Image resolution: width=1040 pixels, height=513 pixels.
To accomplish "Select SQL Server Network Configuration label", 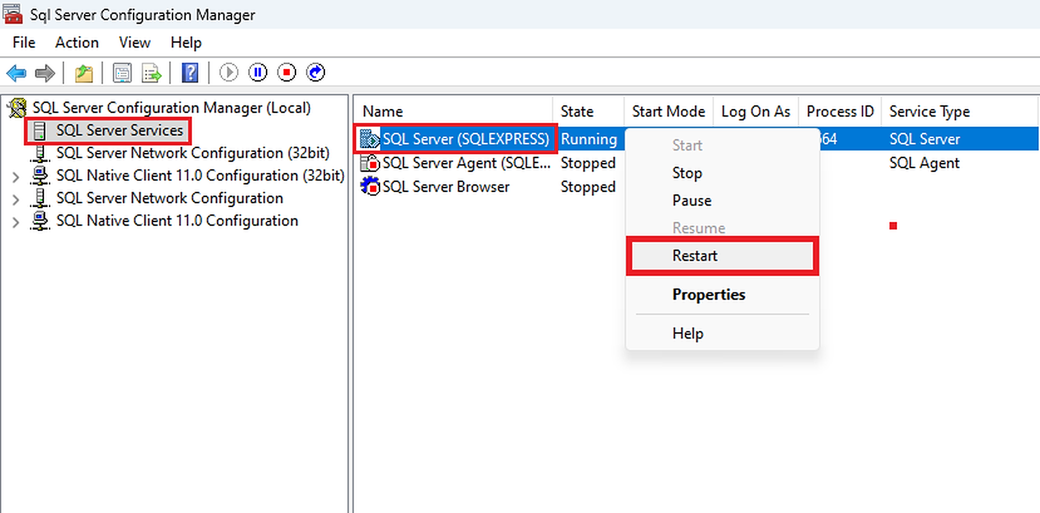I will point(169,198).
